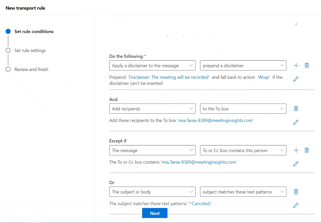
Task: Edit the To or Cc box contains exception
Action: pos(296,164)
